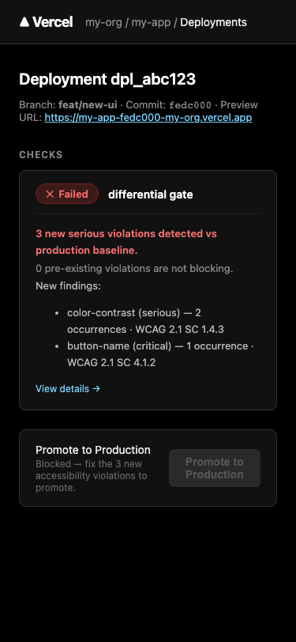Click the Blocked accessibility violations message
Screen dimensions: 296x642
pyautogui.click(x=92, y=476)
